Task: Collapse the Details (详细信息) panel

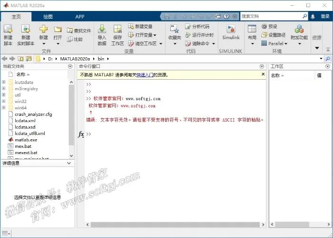Action: pyautogui.click(x=69, y=163)
